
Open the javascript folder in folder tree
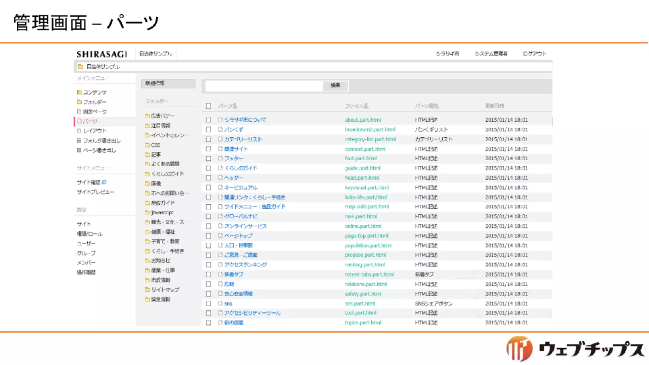click(x=162, y=212)
